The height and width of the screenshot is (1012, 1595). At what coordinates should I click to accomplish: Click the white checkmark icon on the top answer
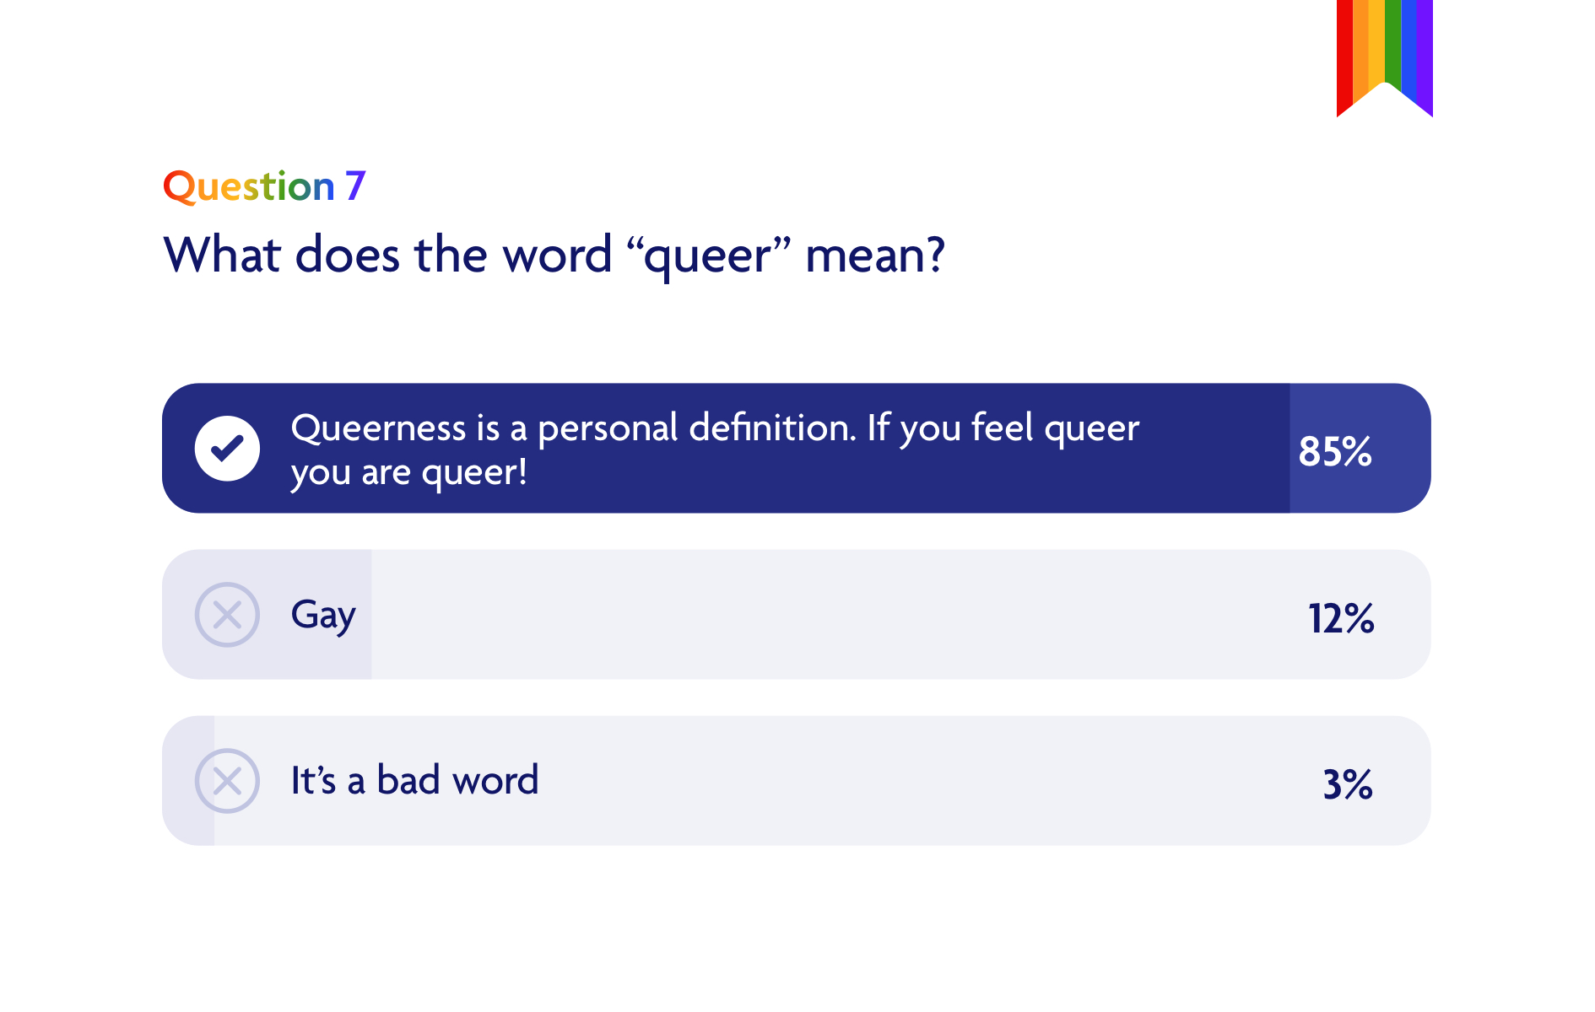click(x=227, y=449)
